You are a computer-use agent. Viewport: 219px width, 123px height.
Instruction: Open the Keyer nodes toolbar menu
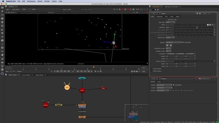2,29
